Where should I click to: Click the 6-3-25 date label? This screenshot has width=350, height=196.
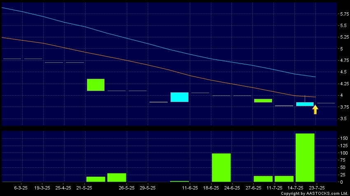coord(21,188)
